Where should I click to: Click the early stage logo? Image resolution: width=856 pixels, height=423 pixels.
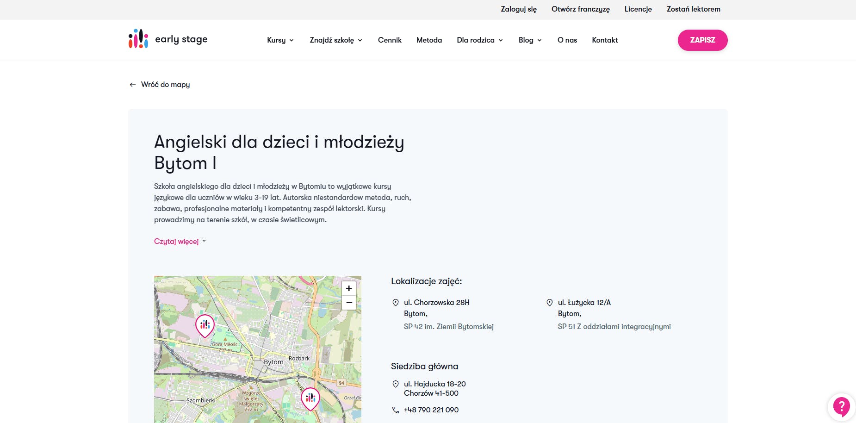(168, 39)
